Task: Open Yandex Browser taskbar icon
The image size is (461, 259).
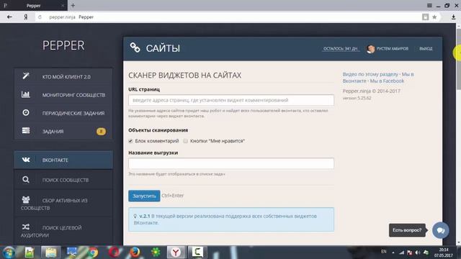Action: [176, 253]
